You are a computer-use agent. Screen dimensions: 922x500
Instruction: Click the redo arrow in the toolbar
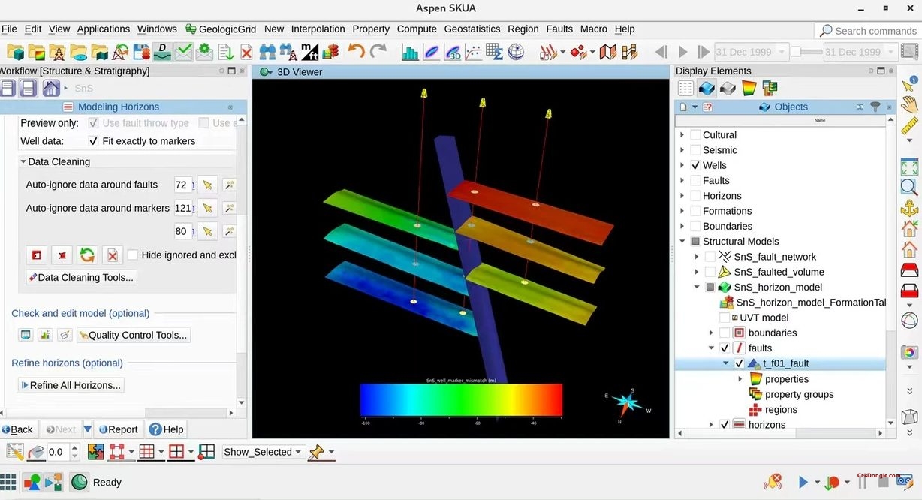click(x=378, y=52)
